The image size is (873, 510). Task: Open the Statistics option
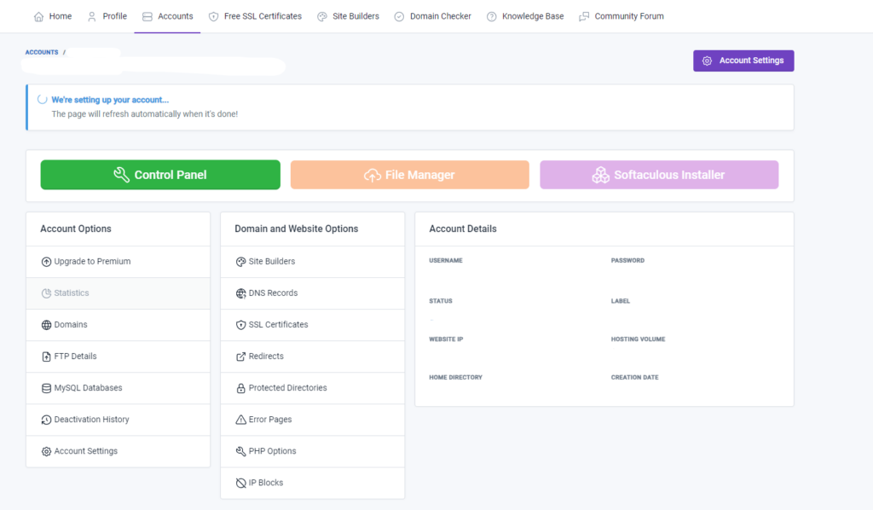(x=118, y=293)
